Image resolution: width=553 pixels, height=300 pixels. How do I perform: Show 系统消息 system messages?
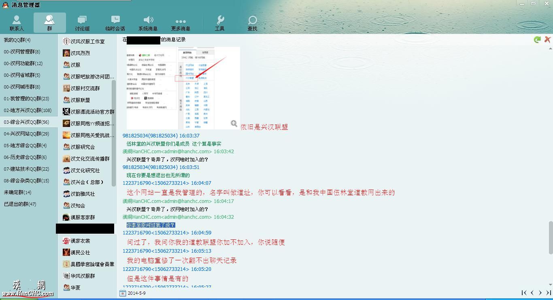click(x=148, y=23)
